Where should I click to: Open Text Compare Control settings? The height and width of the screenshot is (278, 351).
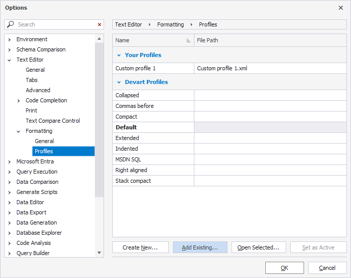(x=53, y=121)
